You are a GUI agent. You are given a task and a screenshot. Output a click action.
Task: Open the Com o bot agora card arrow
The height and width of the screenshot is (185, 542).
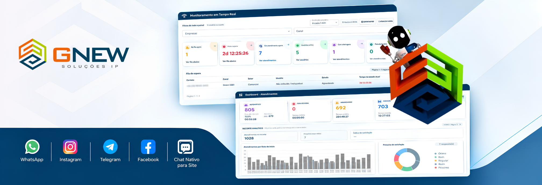362,43
